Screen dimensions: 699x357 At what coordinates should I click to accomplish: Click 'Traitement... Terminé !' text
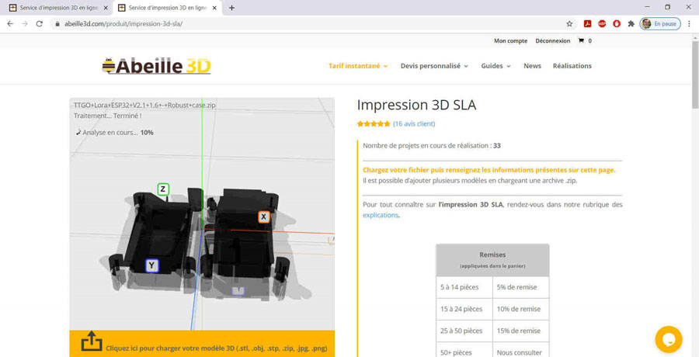(x=107, y=116)
